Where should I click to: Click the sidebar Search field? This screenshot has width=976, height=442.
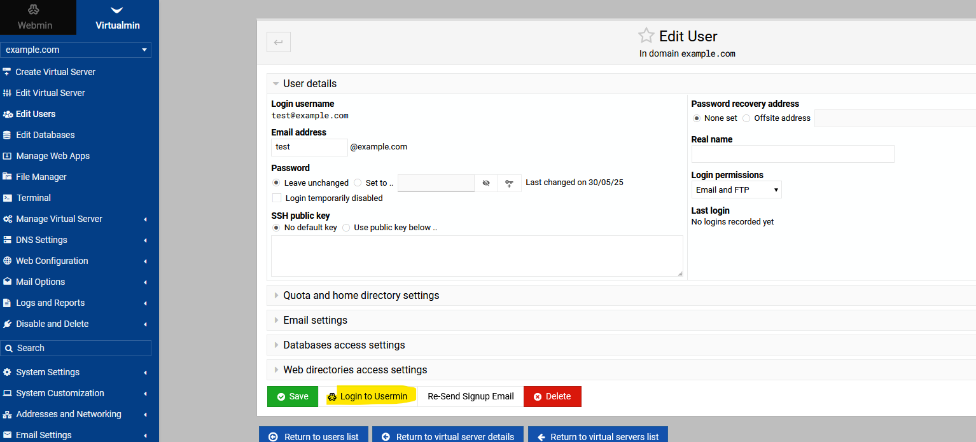tap(76, 348)
